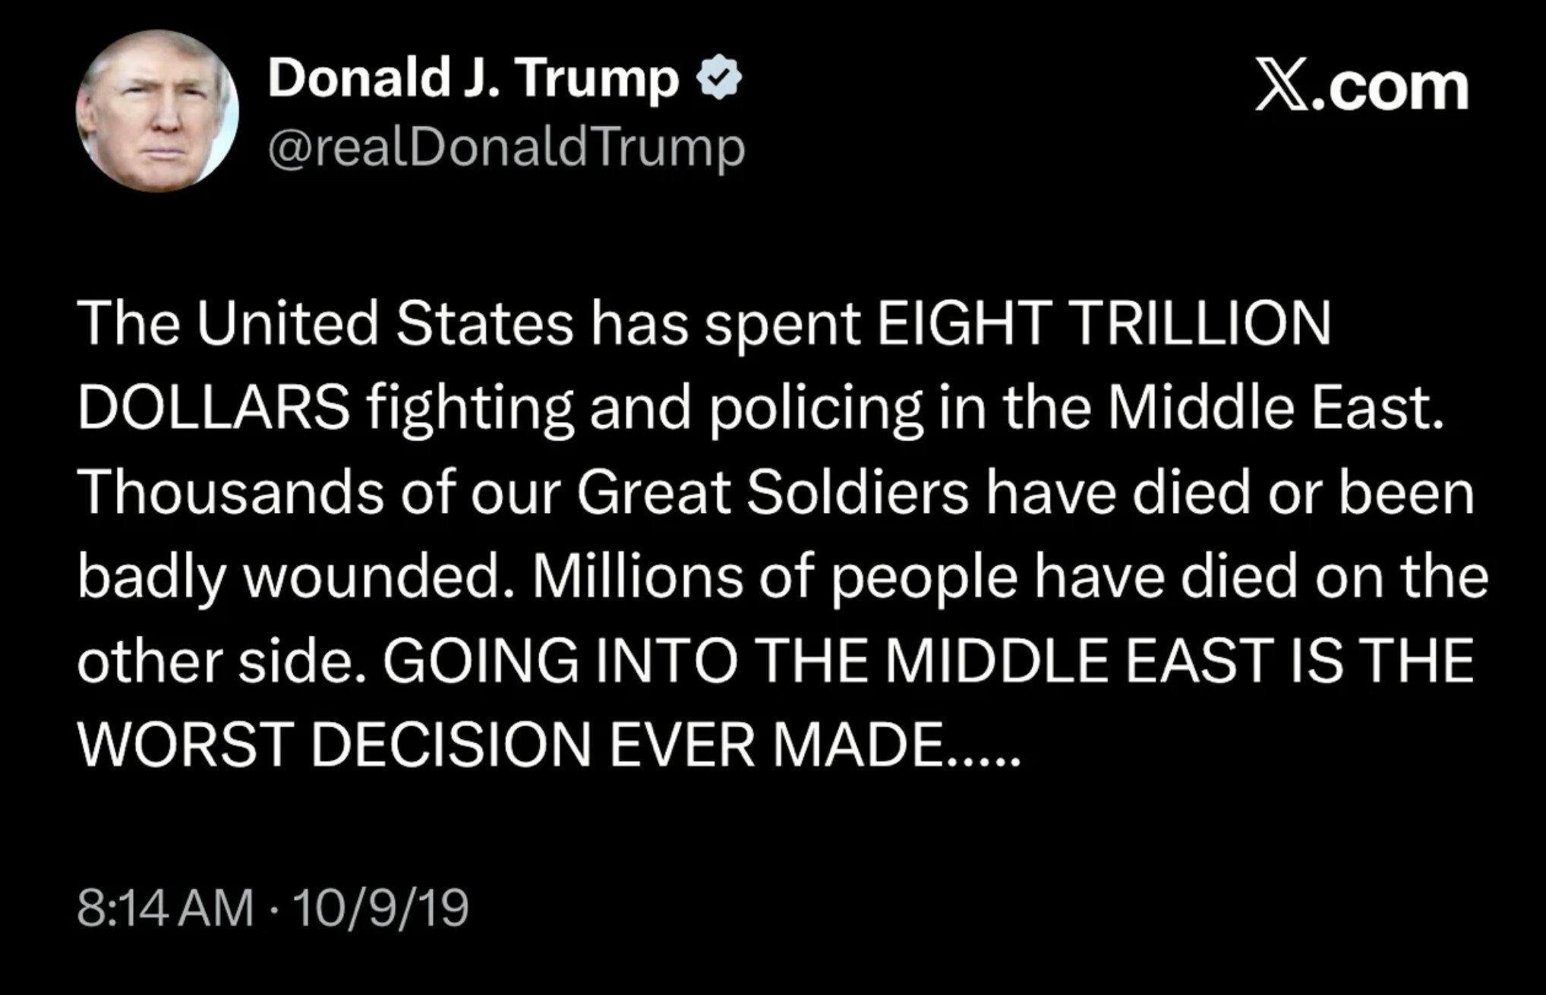Open the Donald J. Trump display name
The height and width of the screenshot is (995, 1546).
(x=473, y=77)
